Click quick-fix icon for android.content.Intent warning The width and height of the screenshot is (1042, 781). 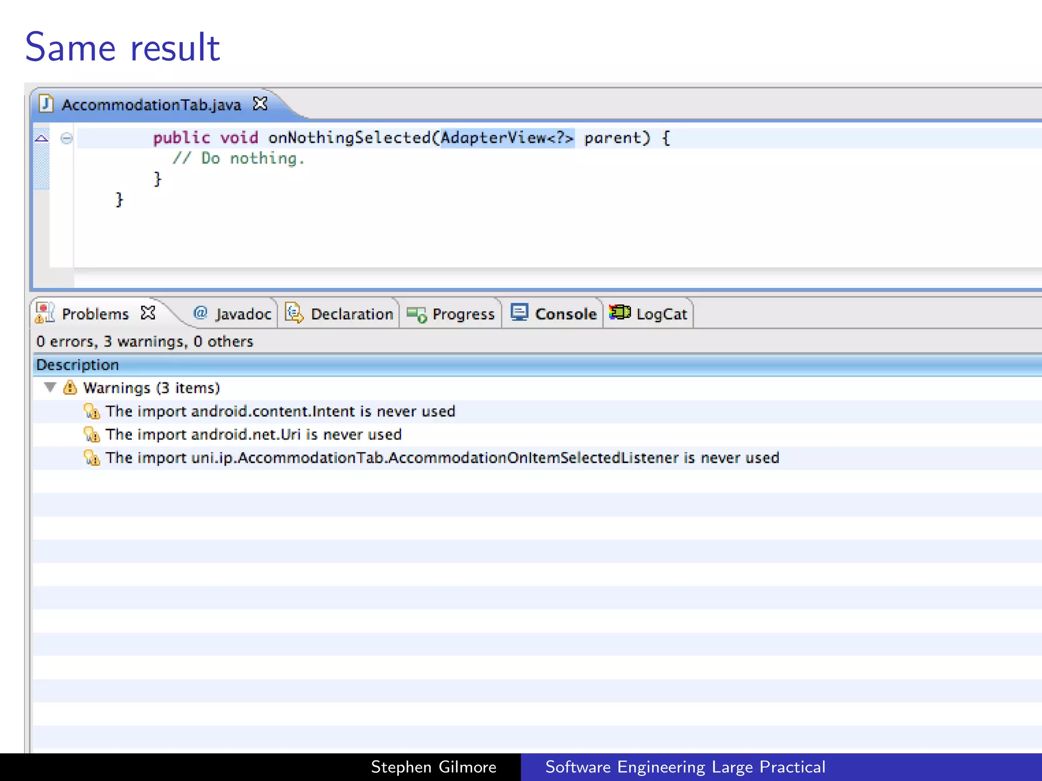[x=92, y=411]
